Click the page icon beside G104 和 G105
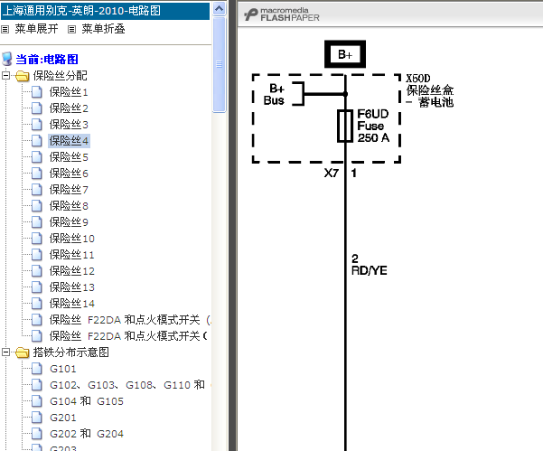The image size is (543, 451). point(37,401)
